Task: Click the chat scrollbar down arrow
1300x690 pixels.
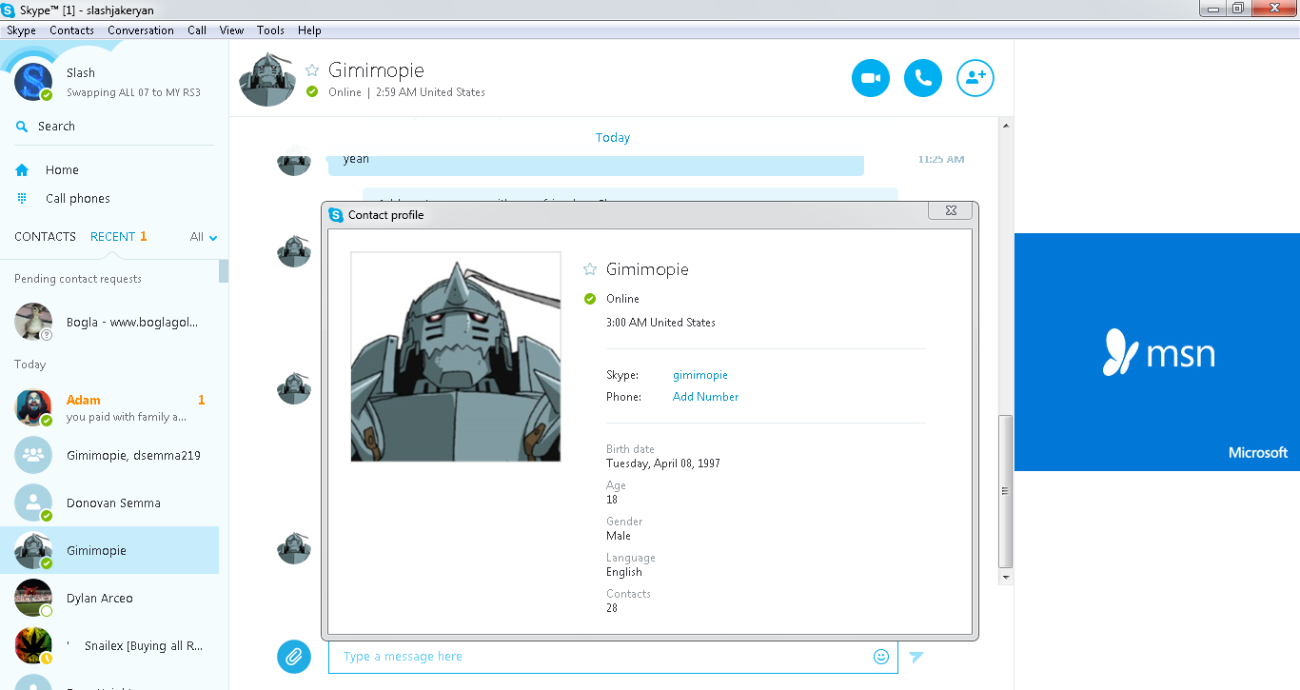Action: tap(1005, 577)
